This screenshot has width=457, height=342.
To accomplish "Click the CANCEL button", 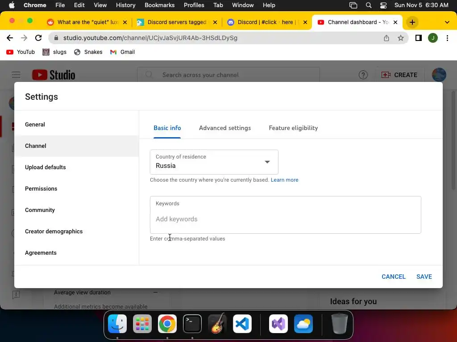I will (394, 277).
